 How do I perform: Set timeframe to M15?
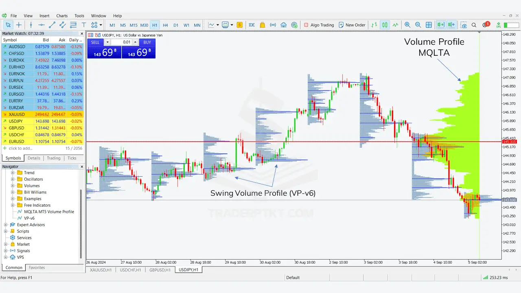[134, 25]
